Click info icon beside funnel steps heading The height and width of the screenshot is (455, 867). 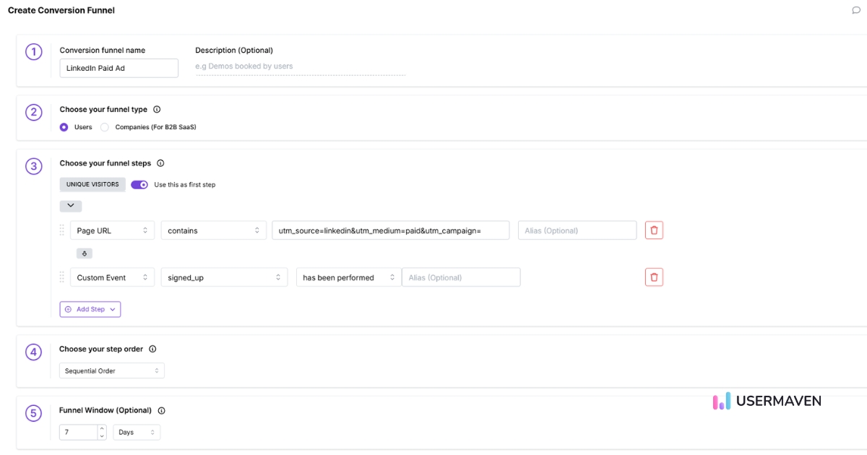pyautogui.click(x=160, y=163)
